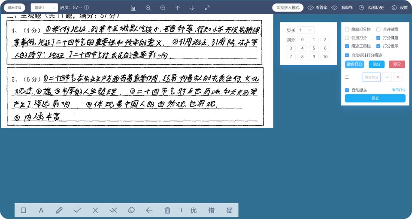Open the bar chart statistics icon
The image size is (412, 219).
pos(133,8)
